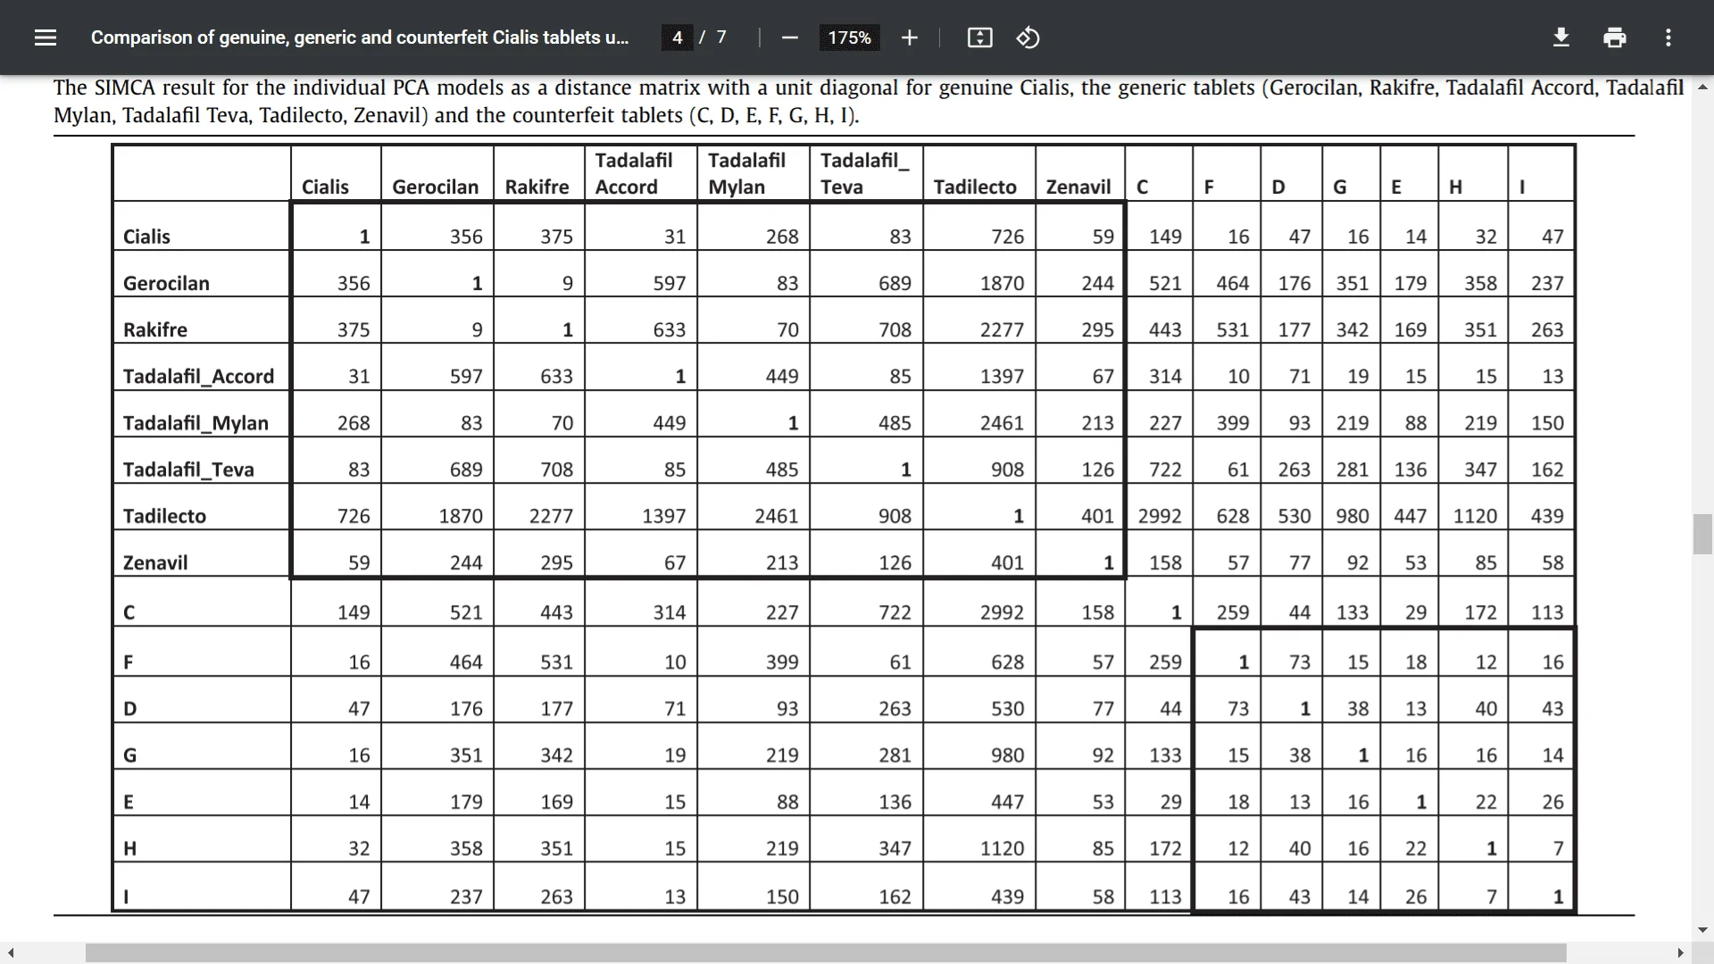
Task: Click the Cialis column header
Action: click(325, 187)
